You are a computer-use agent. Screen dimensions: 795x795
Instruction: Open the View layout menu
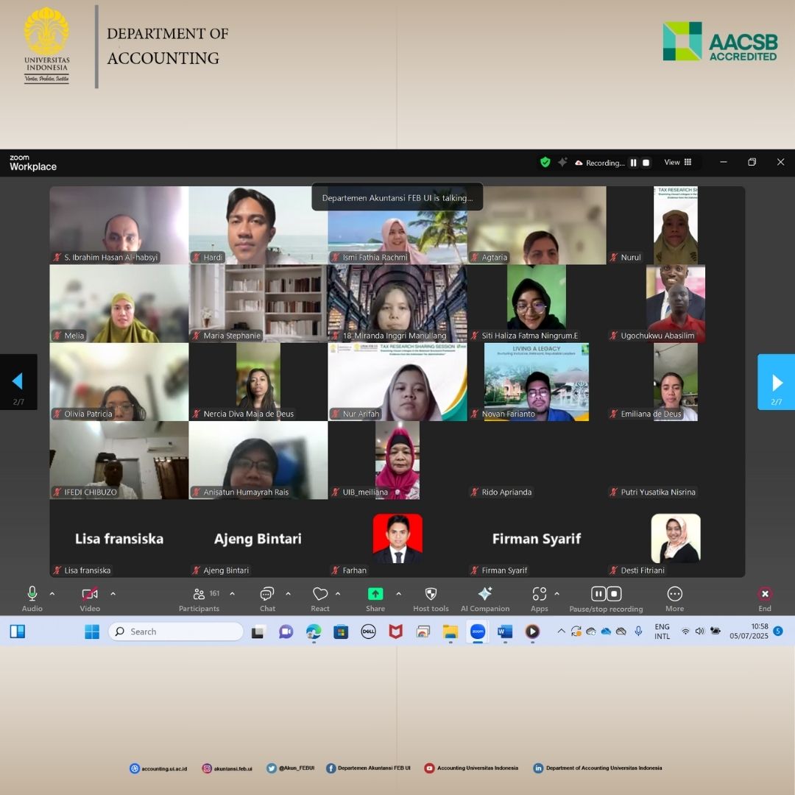coord(678,163)
